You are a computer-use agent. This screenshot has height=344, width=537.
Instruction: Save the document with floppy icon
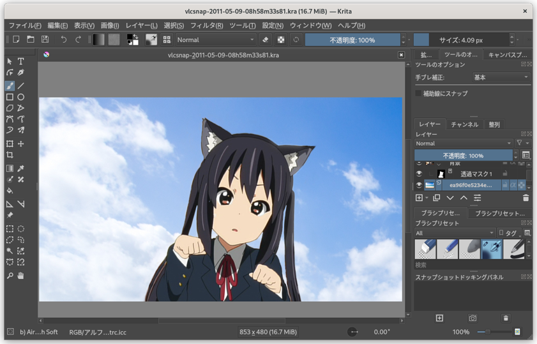coord(45,40)
